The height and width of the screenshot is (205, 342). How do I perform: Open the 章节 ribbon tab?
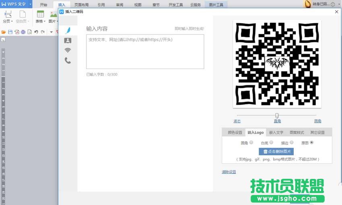156,5
